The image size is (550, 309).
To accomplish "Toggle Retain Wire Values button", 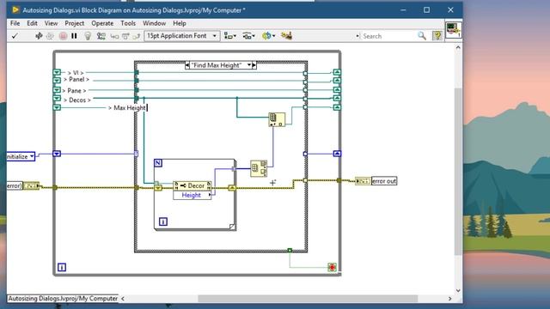I will pyautogui.click(x=101, y=36).
